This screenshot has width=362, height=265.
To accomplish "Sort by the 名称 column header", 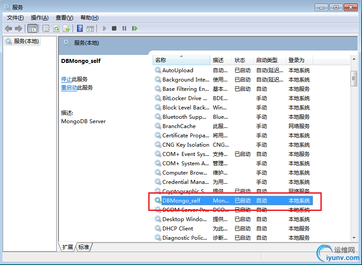I will coord(181,60).
